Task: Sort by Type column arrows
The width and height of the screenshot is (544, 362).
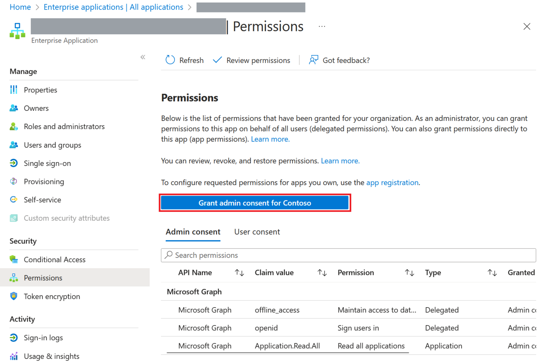Action: 492,273
